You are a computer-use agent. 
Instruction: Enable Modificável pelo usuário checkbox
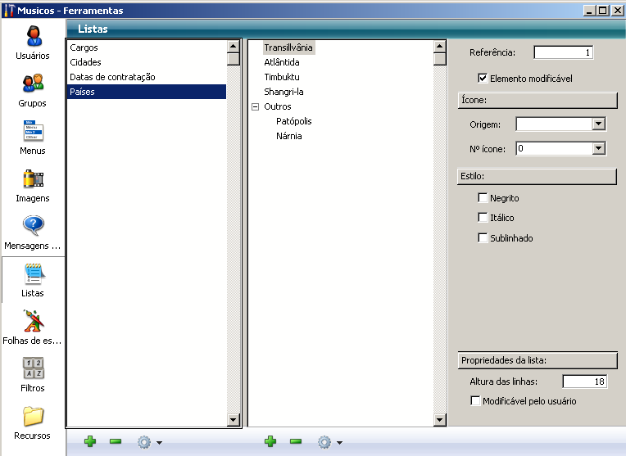coord(475,401)
